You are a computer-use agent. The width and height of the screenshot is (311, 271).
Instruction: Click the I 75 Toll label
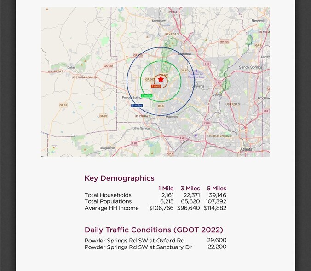tap(172, 12)
